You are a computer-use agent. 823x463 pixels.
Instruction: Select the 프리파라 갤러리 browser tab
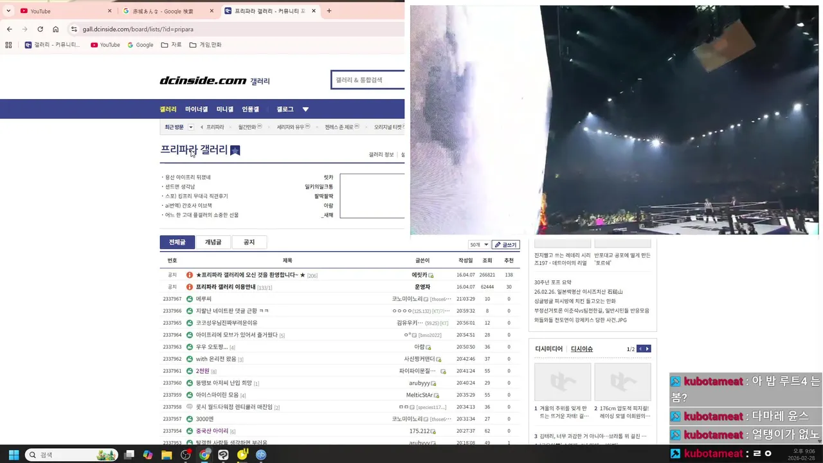coord(270,11)
